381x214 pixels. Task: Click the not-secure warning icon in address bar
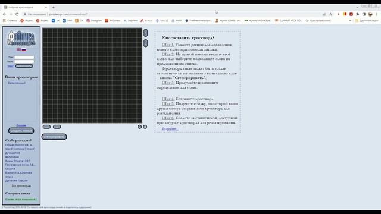click(25, 14)
